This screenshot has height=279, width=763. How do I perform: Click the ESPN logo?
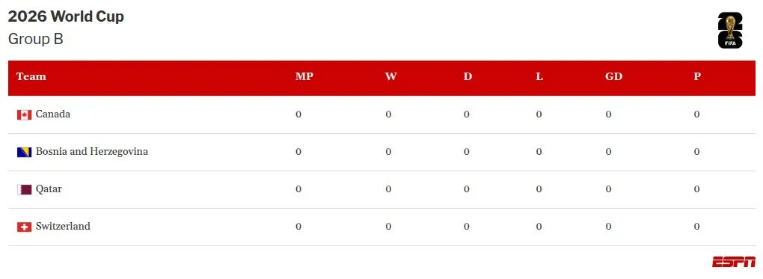point(734,262)
